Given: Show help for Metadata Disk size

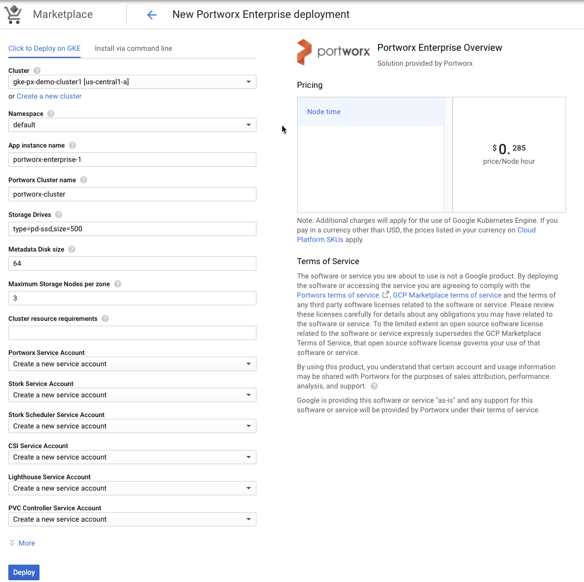Looking at the screenshot, I should click(x=72, y=249).
